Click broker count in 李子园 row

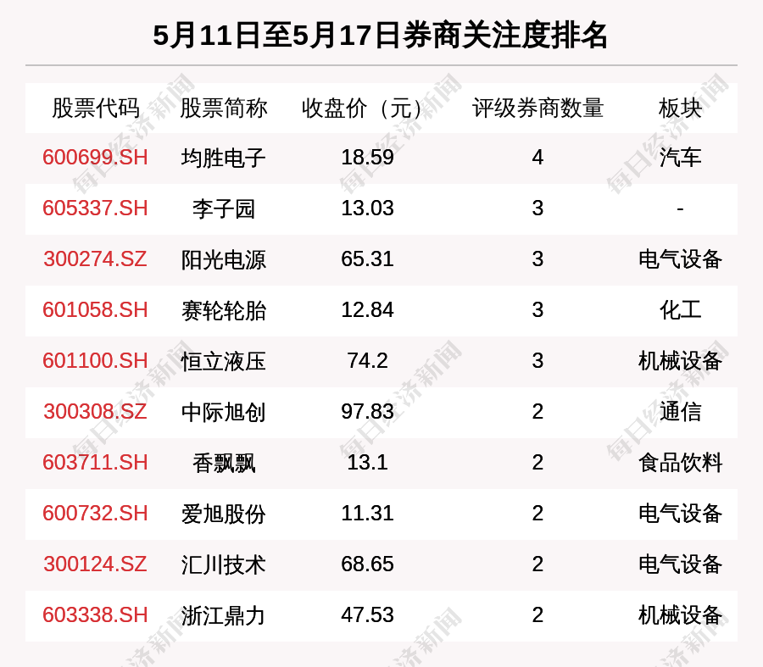(537, 208)
